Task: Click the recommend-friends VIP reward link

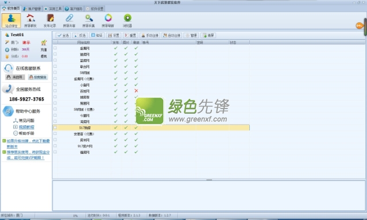Action: (x=28, y=155)
